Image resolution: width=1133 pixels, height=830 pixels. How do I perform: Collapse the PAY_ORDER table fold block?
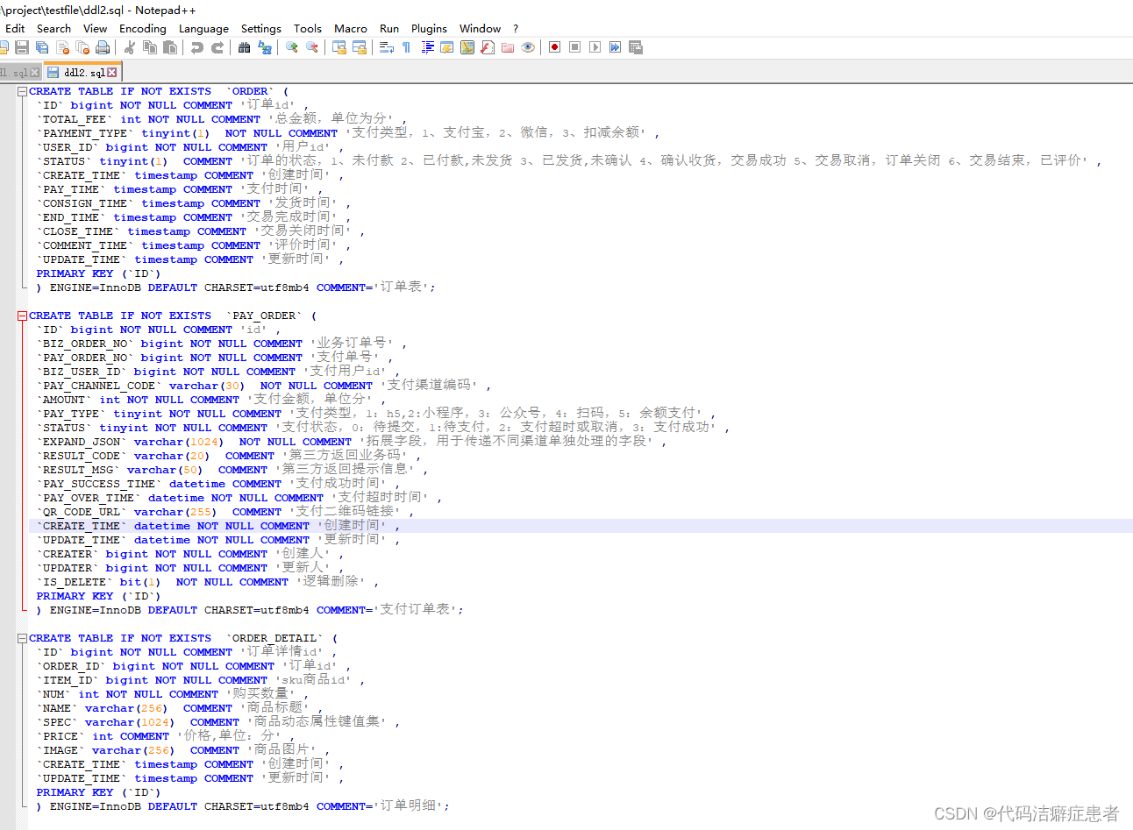pyautogui.click(x=22, y=316)
